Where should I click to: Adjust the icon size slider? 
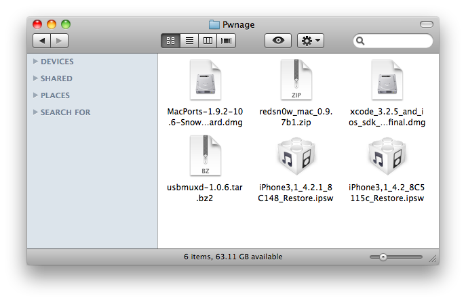point(383,257)
